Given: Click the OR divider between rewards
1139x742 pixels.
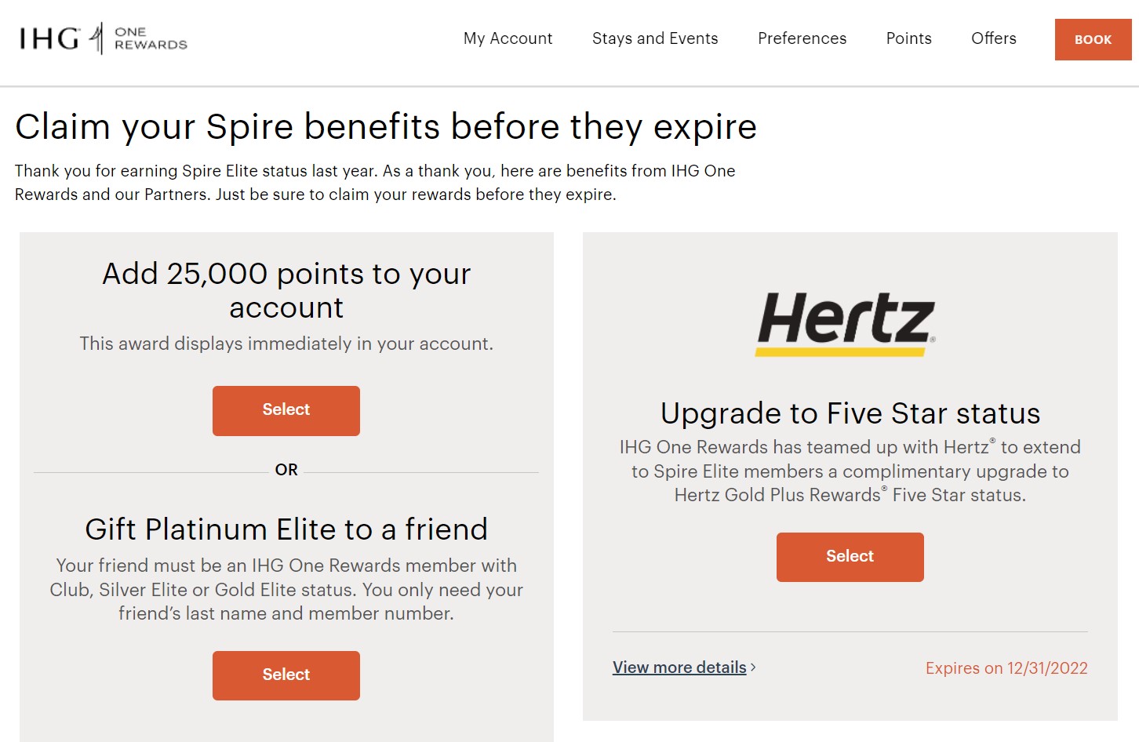Looking at the screenshot, I should click(286, 470).
